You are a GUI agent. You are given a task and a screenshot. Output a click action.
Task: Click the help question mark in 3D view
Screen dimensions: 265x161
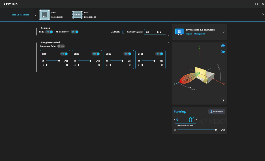coord(223,101)
